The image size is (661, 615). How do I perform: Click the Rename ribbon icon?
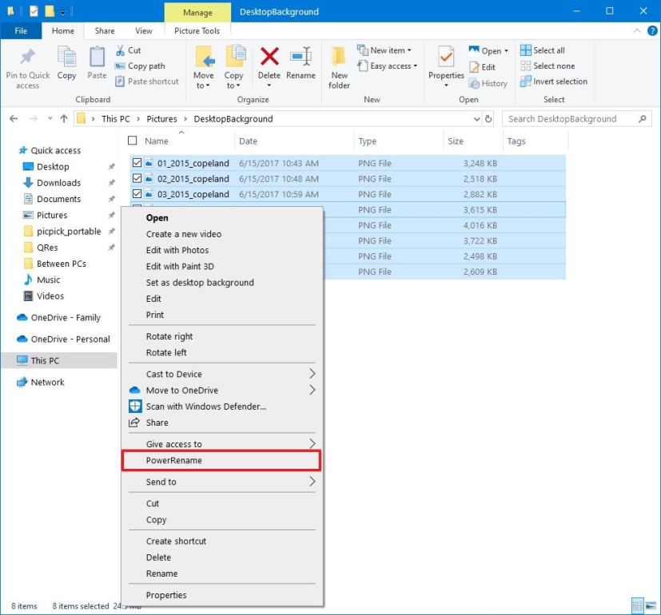click(301, 57)
